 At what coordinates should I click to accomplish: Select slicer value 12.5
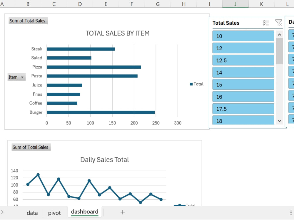coord(243,60)
